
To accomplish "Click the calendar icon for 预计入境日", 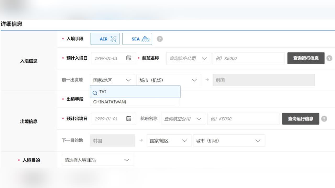I will [x=129, y=58].
